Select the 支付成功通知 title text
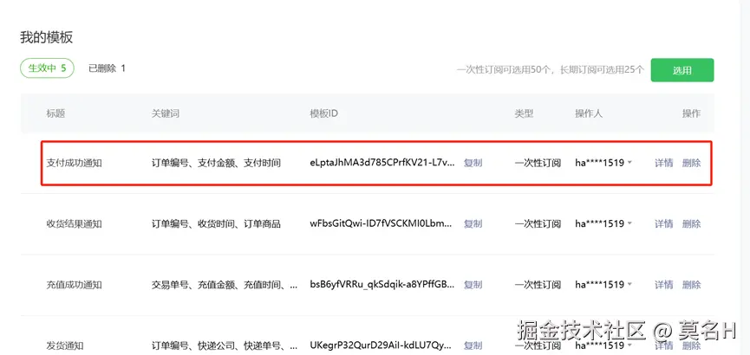 [x=75, y=163]
